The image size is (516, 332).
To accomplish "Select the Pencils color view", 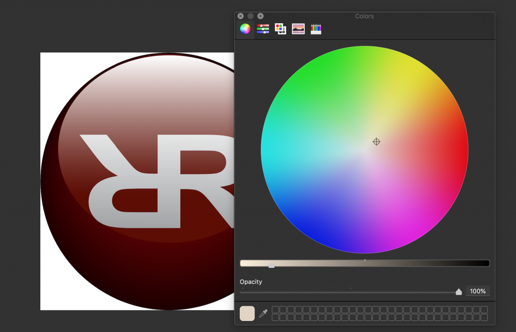I will point(315,28).
